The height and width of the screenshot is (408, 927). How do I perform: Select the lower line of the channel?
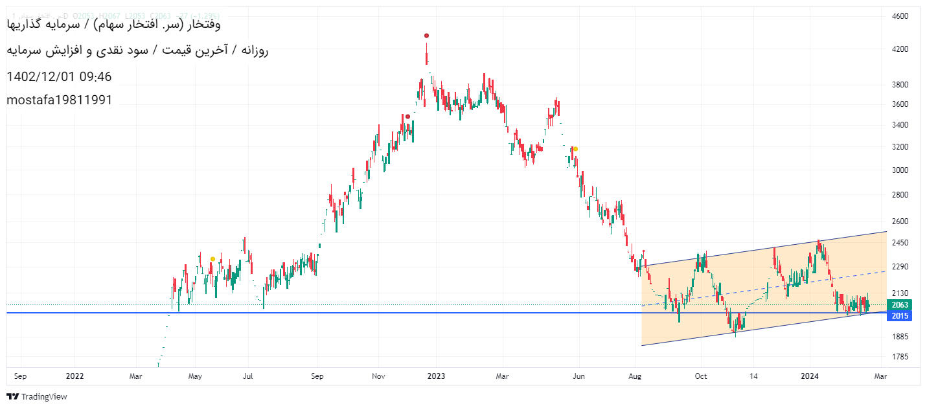point(764,328)
